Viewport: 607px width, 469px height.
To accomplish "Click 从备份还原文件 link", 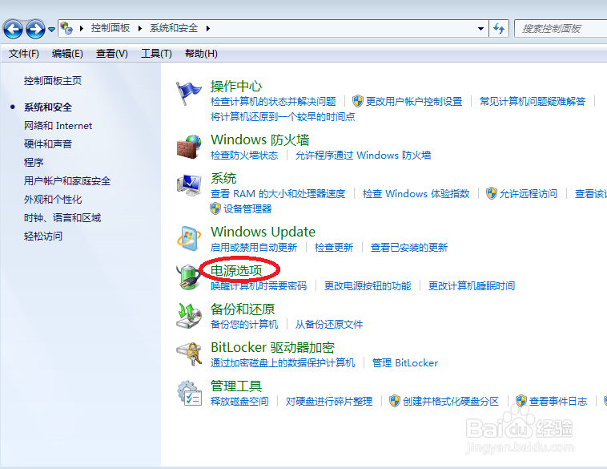I will pos(329,325).
